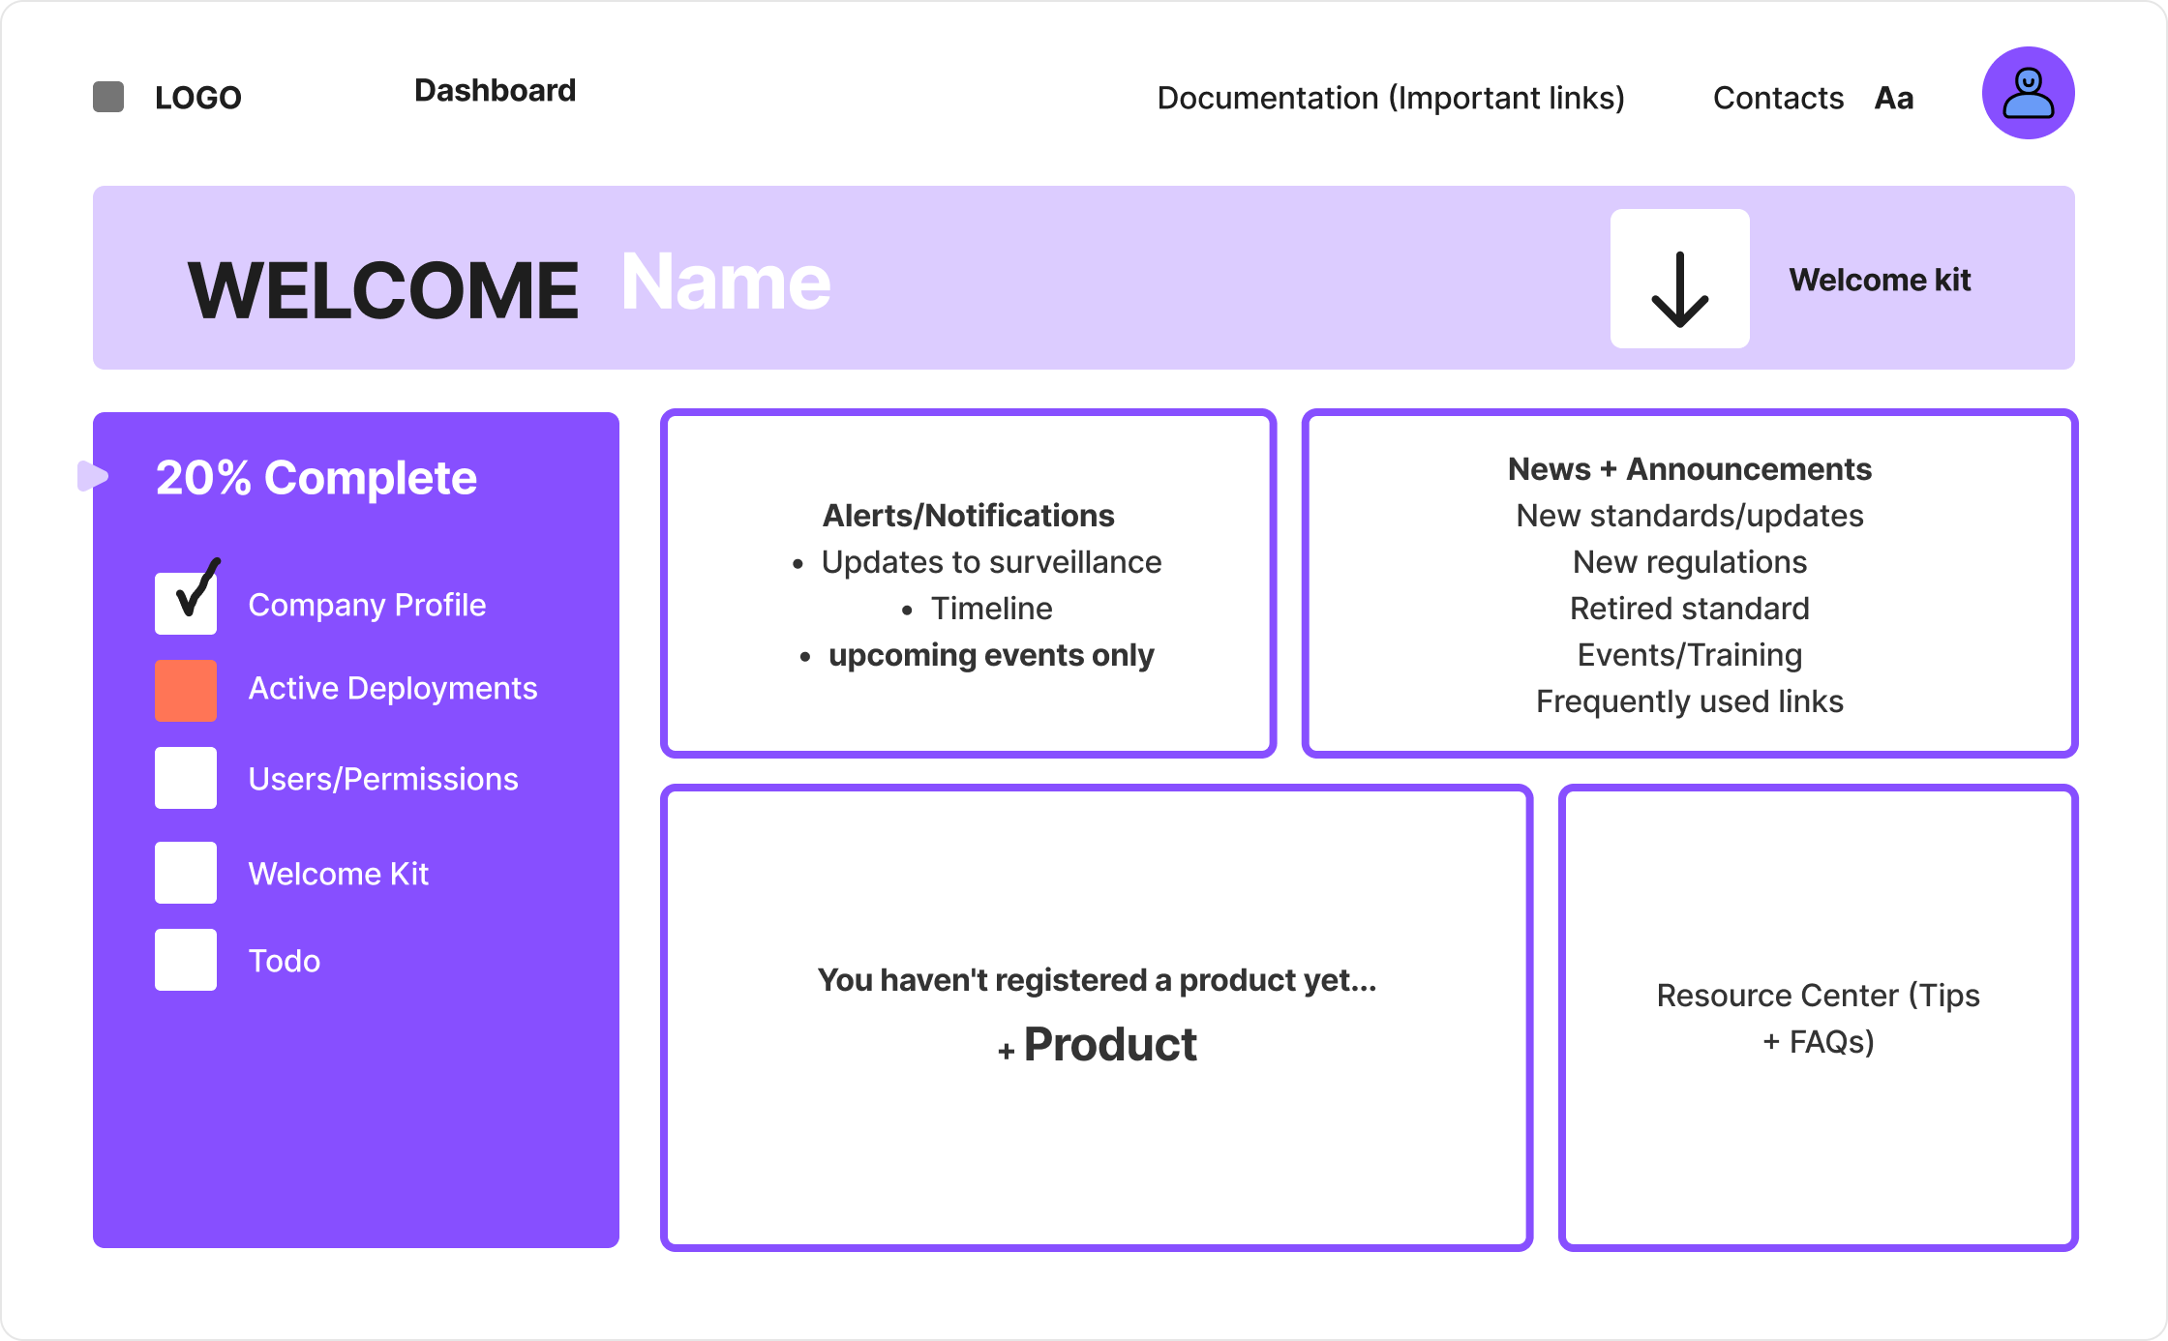
Task: Check the Welcome Kit checkbox
Action: click(x=186, y=873)
